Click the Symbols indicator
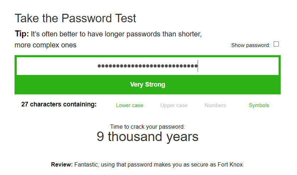This screenshot has height=175, width=297. 259,105
